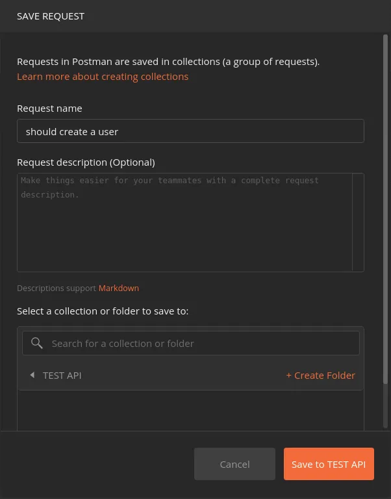Select the TEST API collection

(62, 375)
